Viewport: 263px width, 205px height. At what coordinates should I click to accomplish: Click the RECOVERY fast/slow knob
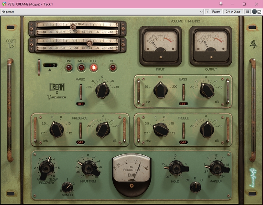(46, 168)
